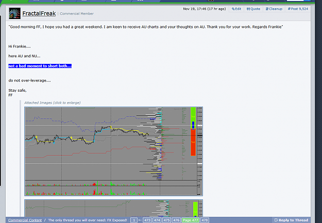
Task: Go to page 475
Action: 166,220
